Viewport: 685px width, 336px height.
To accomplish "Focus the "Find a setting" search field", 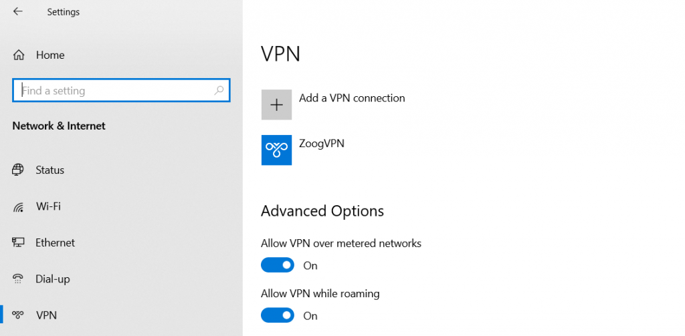I will pos(114,91).
